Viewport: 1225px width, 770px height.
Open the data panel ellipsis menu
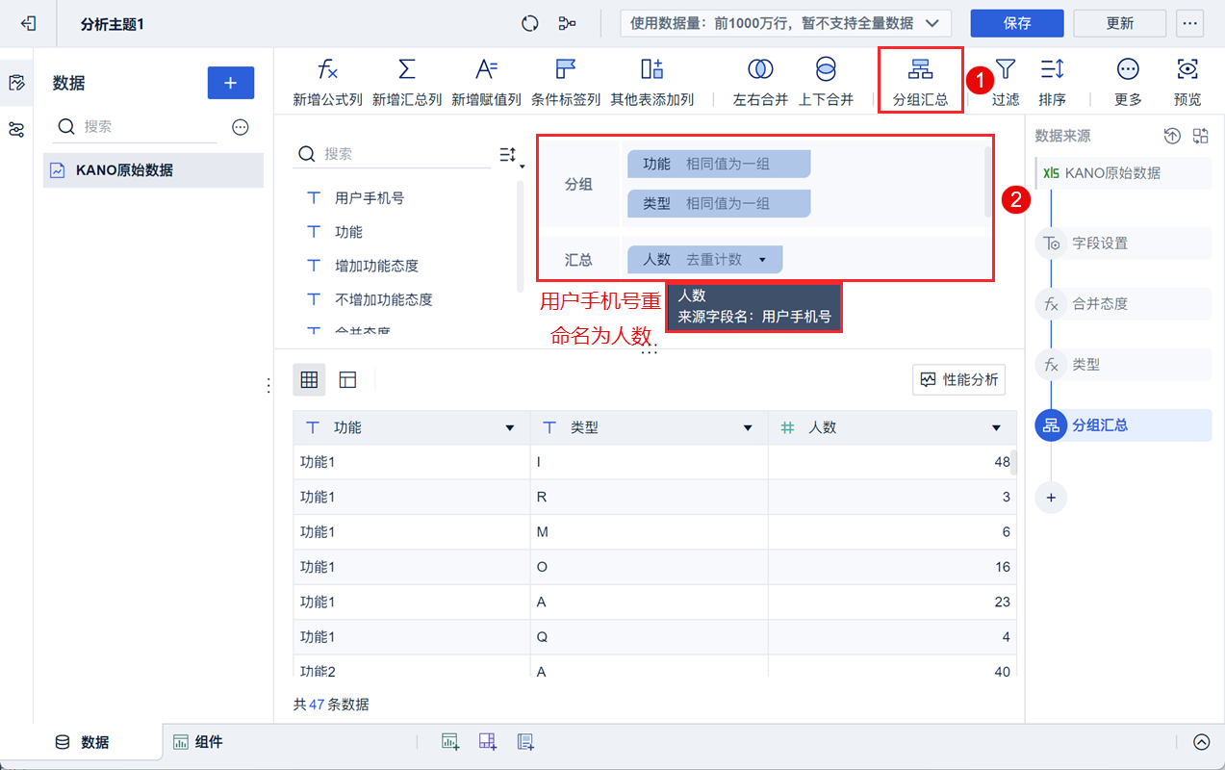(241, 126)
